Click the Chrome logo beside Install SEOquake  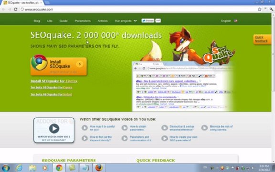39,63
